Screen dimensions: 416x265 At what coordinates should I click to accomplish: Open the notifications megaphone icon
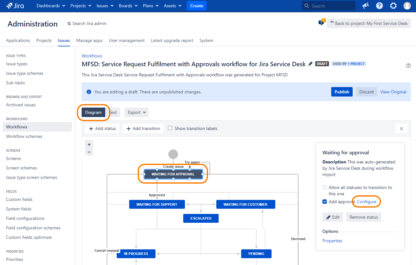(x=366, y=6)
